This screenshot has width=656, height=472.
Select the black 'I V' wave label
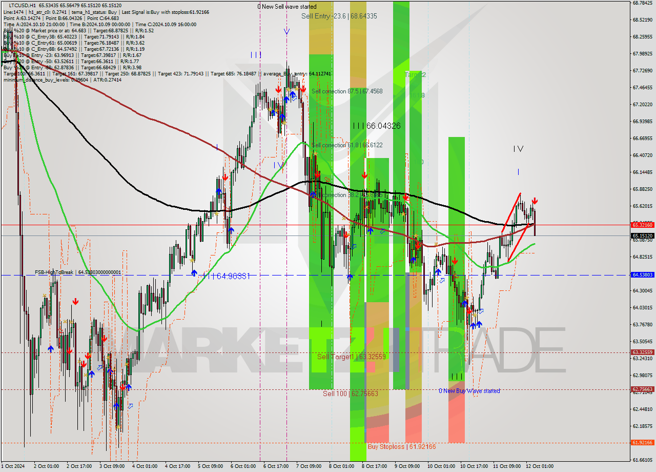coord(518,149)
